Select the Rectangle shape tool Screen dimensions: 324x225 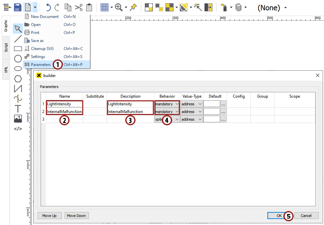(18, 49)
